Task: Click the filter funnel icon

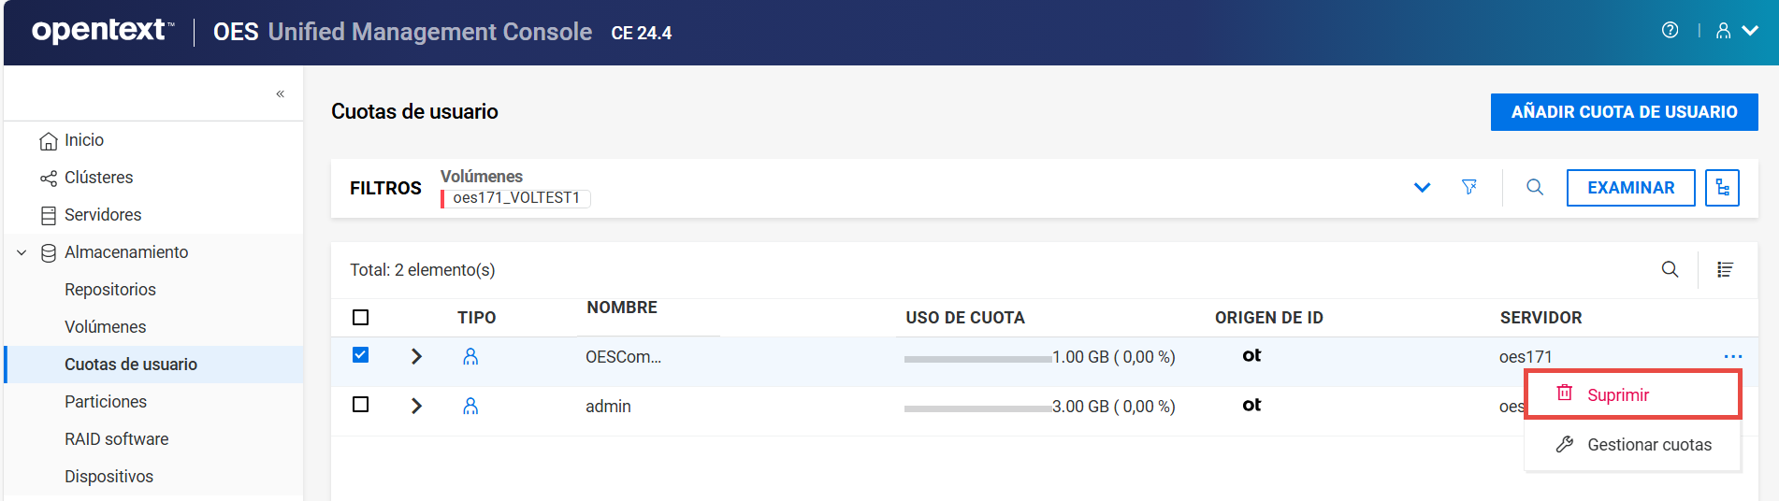Action: click(1469, 187)
